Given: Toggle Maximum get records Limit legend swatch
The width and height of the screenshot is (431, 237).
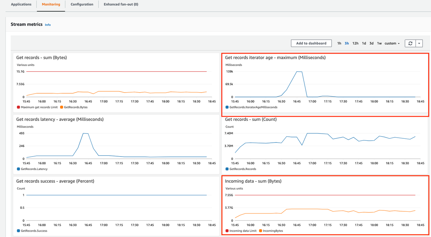Looking at the screenshot, I should click(x=19, y=107).
